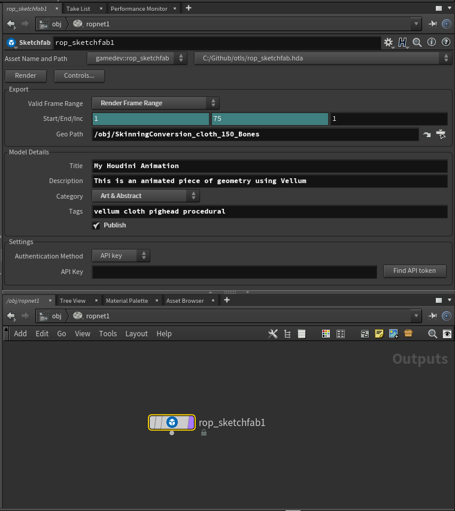455x511 pixels.
Task: Add a sticky note in network editor
Action: point(379,334)
